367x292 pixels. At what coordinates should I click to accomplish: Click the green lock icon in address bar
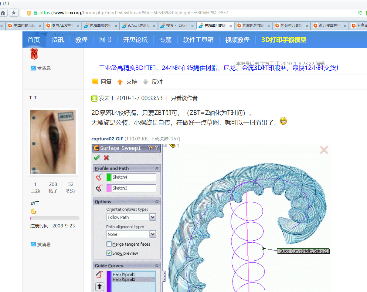(x=36, y=13)
